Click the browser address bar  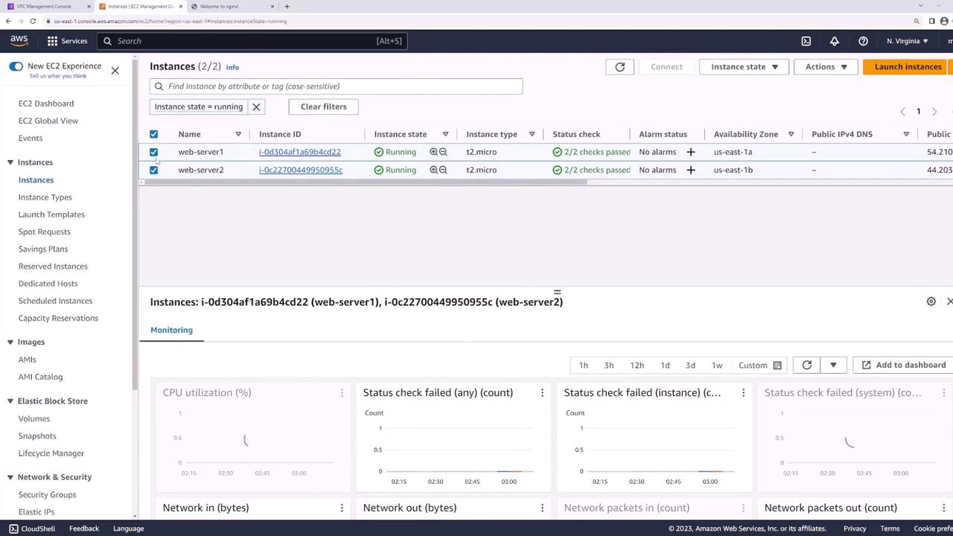pyautogui.click(x=476, y=21)
